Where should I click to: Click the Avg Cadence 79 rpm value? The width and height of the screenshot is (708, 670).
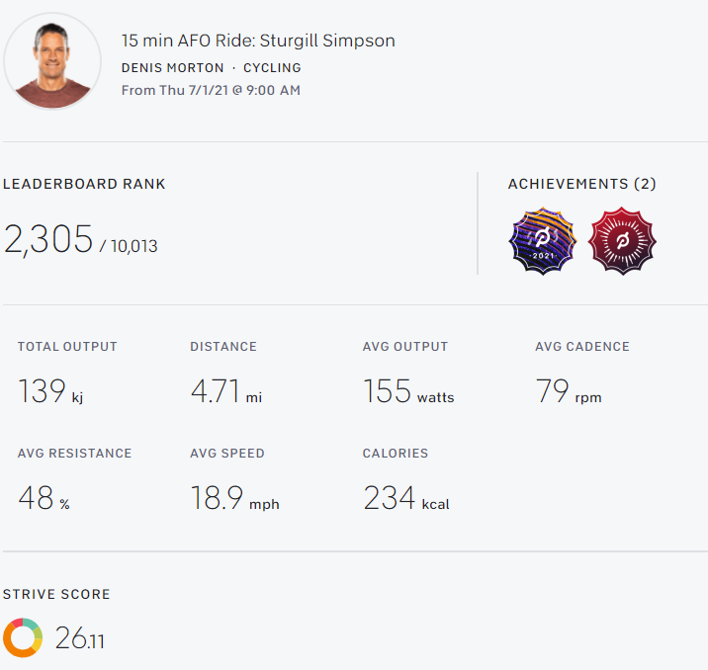click(x=568, y=391)
